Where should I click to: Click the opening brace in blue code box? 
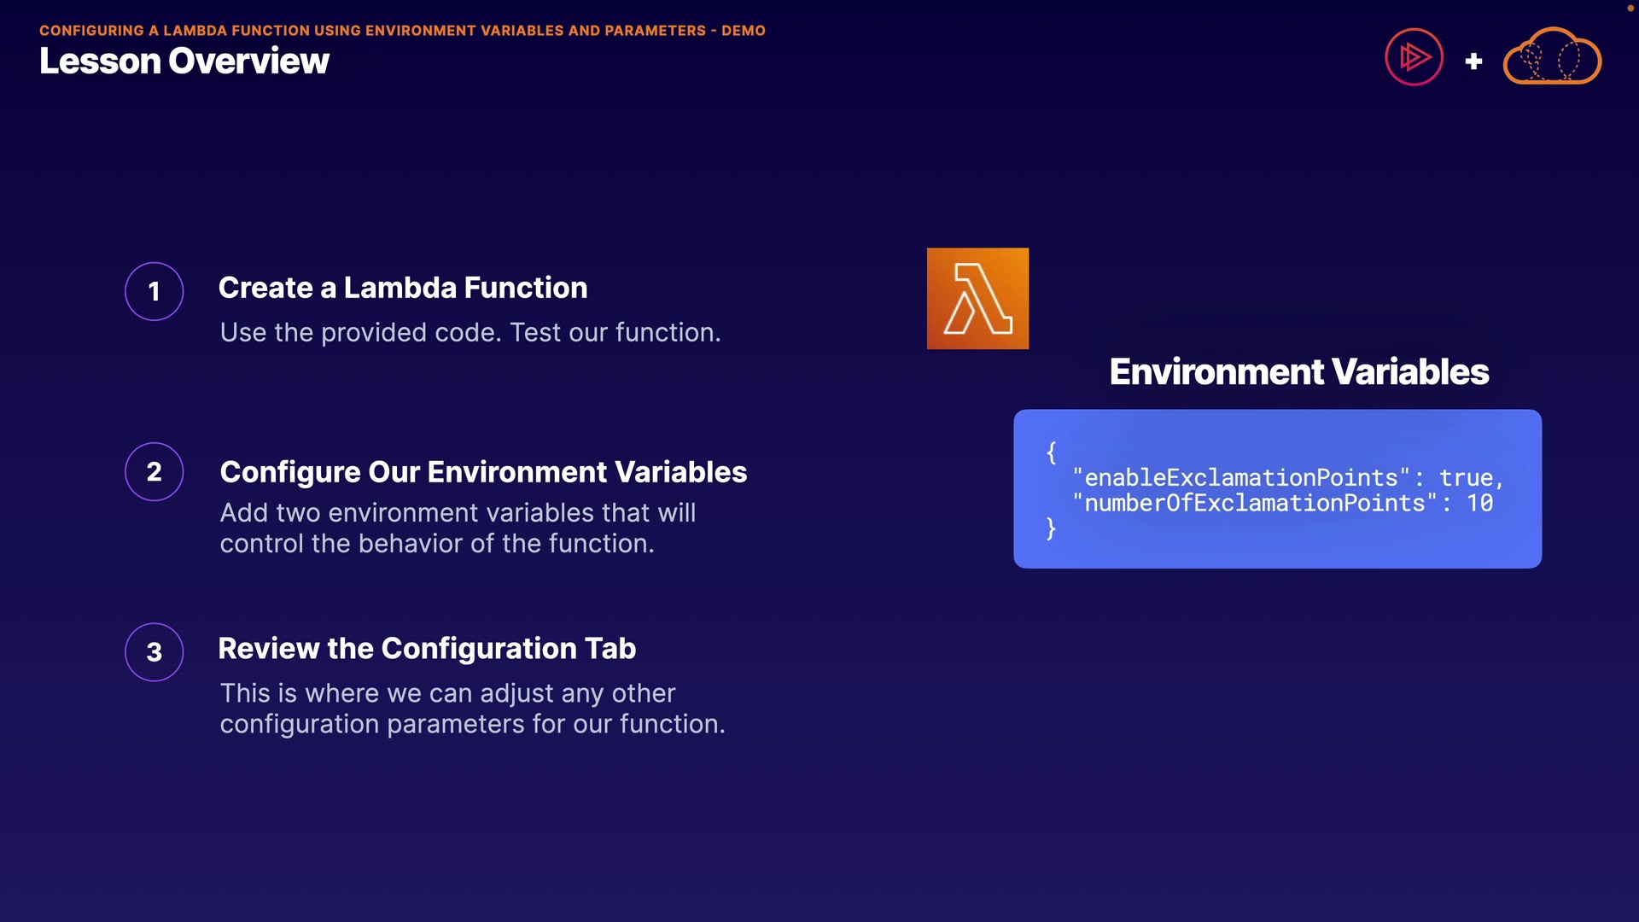[1052, 452]
